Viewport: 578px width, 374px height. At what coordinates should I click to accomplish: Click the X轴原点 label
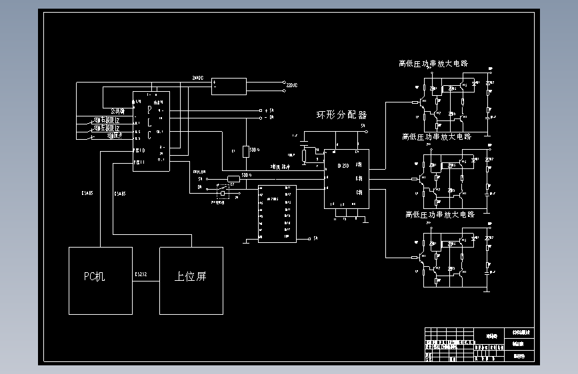pyautogui.click(x=115, y=136)
